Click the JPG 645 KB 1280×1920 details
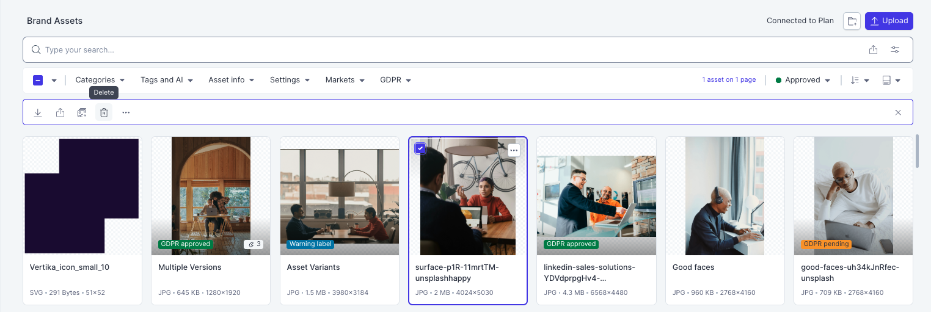Viewport: 931px width, 312px height. [x=200, y=293]
